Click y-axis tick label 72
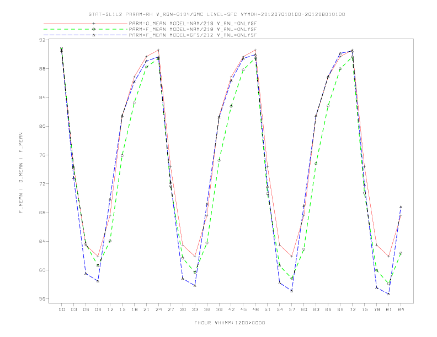 pyautogui.click(x=42, y=184)
